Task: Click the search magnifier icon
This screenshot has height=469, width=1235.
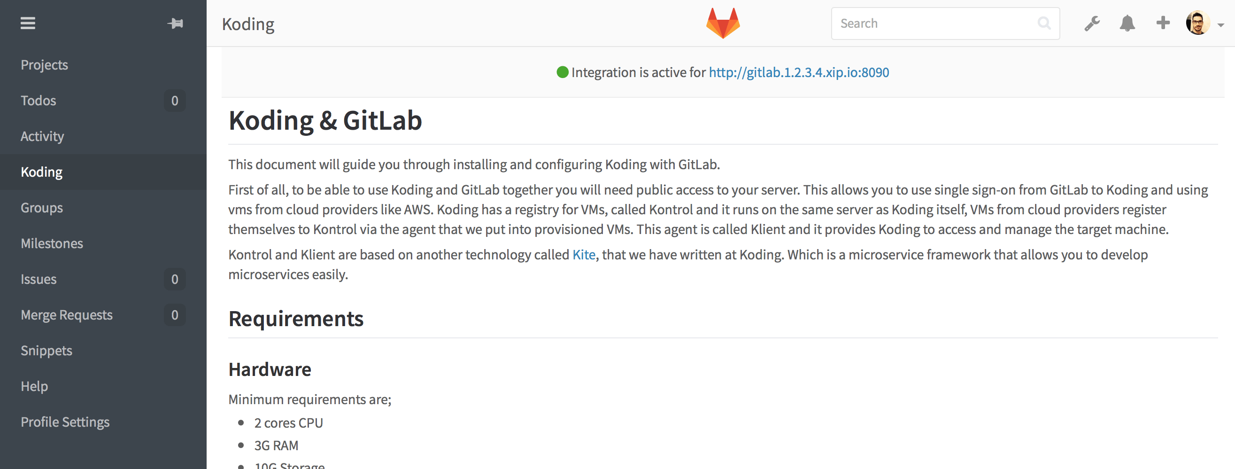Action: (1044, 23)
